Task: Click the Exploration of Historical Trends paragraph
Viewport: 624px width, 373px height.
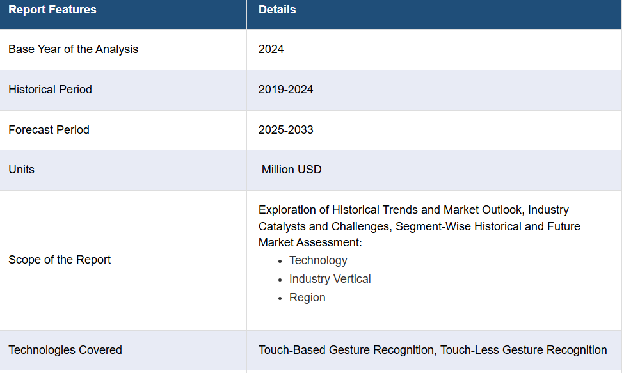Action: pyautogui.click(x=413, y=210)
